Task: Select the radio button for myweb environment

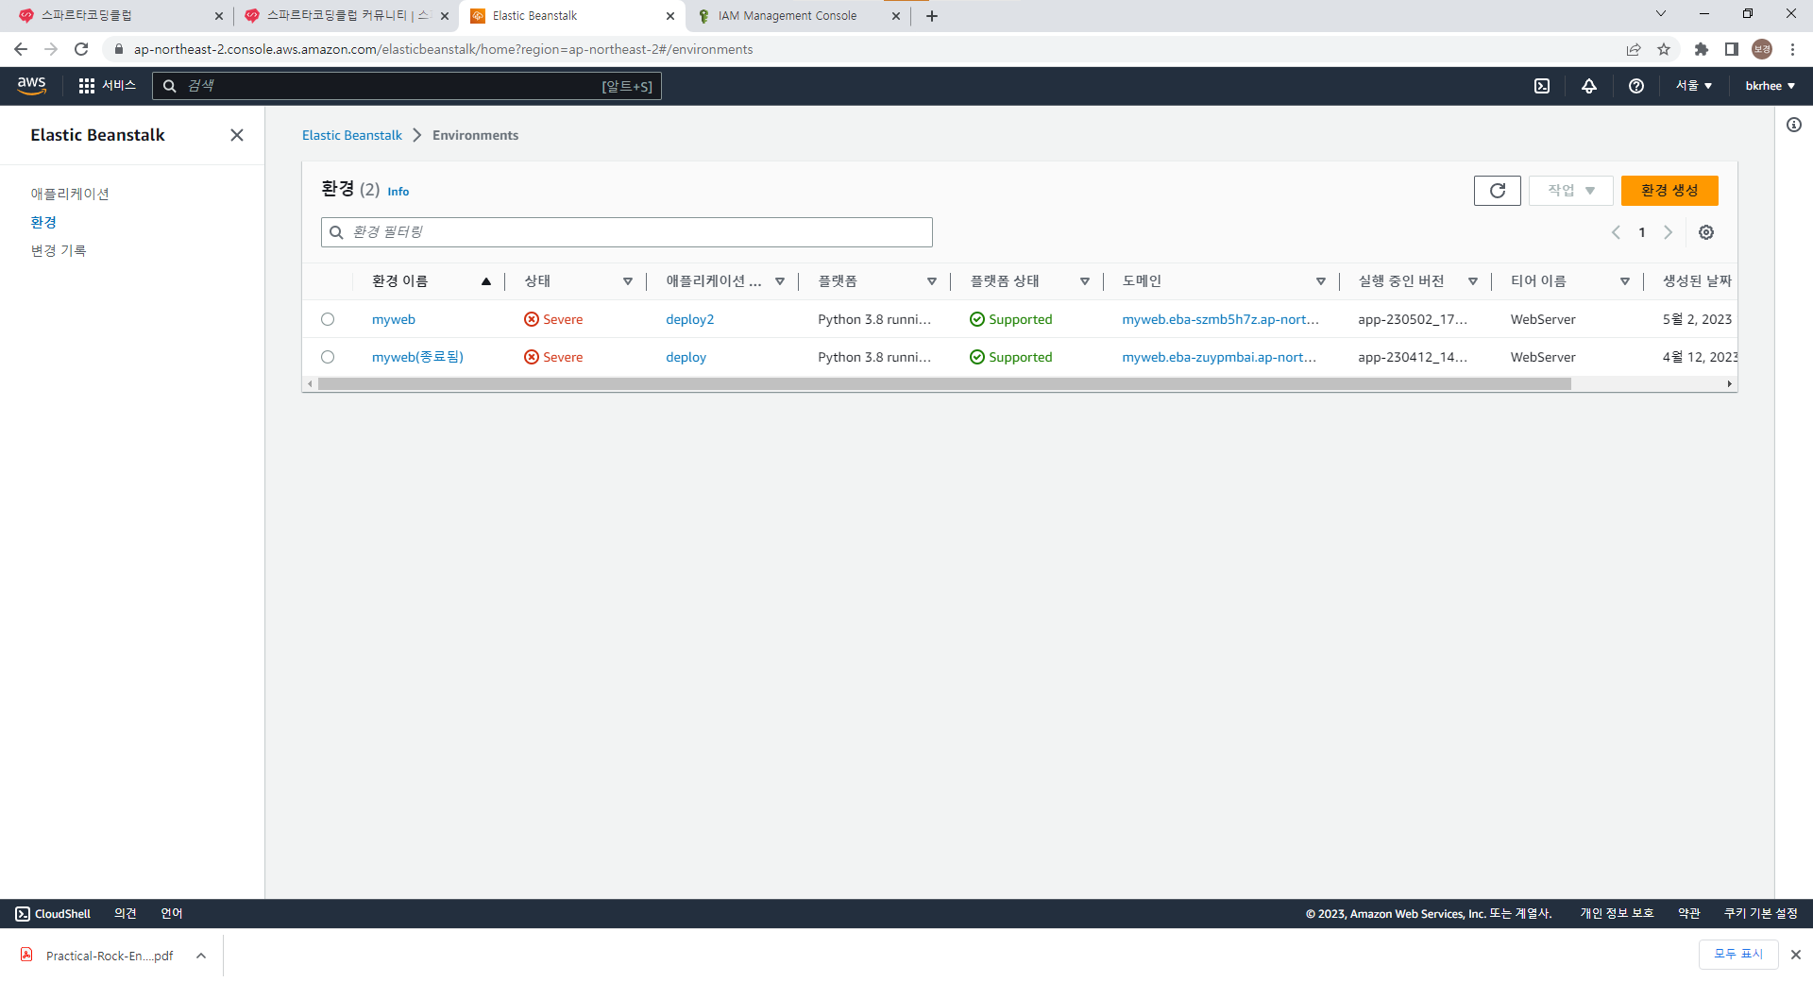Action: 328,319
